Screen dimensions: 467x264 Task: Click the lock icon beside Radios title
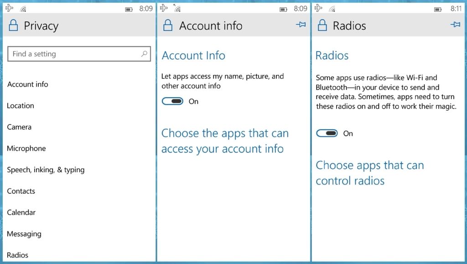pyautogui.click(x=322, y=25)
